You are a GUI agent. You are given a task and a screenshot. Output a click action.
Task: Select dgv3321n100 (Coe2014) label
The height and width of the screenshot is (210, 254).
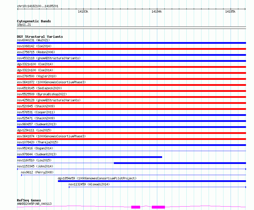(x=35, y=64)
